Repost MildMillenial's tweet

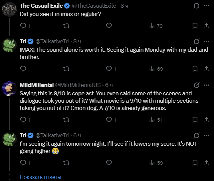[x=66, y=120]
